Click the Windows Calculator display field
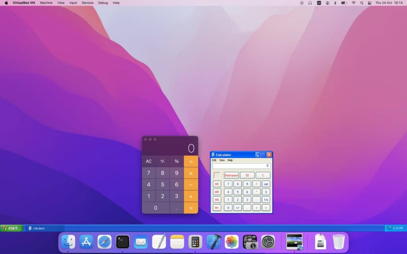Screen dimensions: 407x254 coord(241,166)
